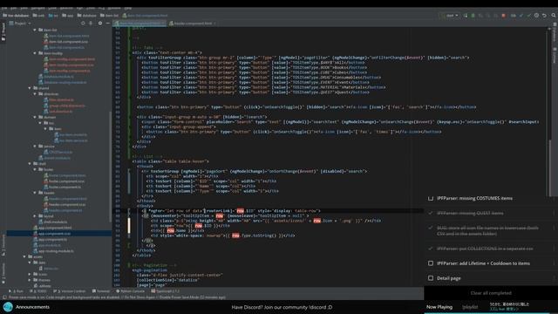Open the Version Control tool tab

coord(70,291)
